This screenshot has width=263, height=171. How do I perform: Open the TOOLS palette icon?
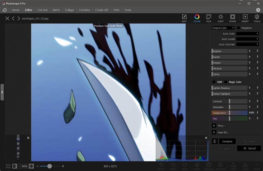pos(257,18)
